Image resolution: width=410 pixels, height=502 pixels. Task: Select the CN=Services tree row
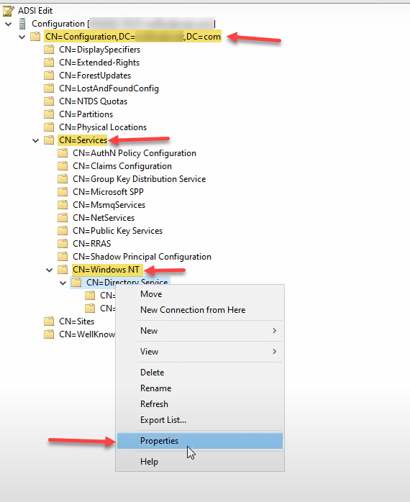[x=83, y=140]
